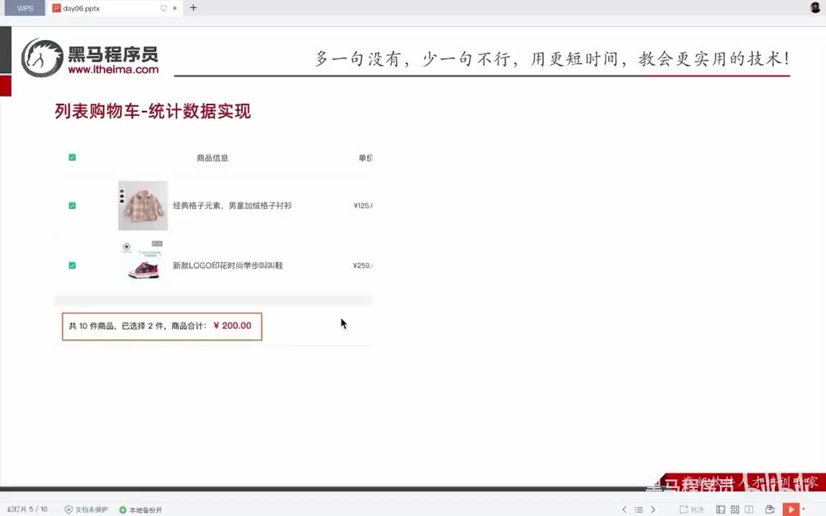Screen dimensions: 826x516
Task: Click the screen recording camera icon
Action: click(769, 510)
